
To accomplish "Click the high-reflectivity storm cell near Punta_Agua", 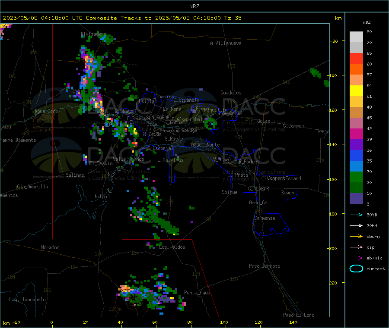I will (126, 289).
